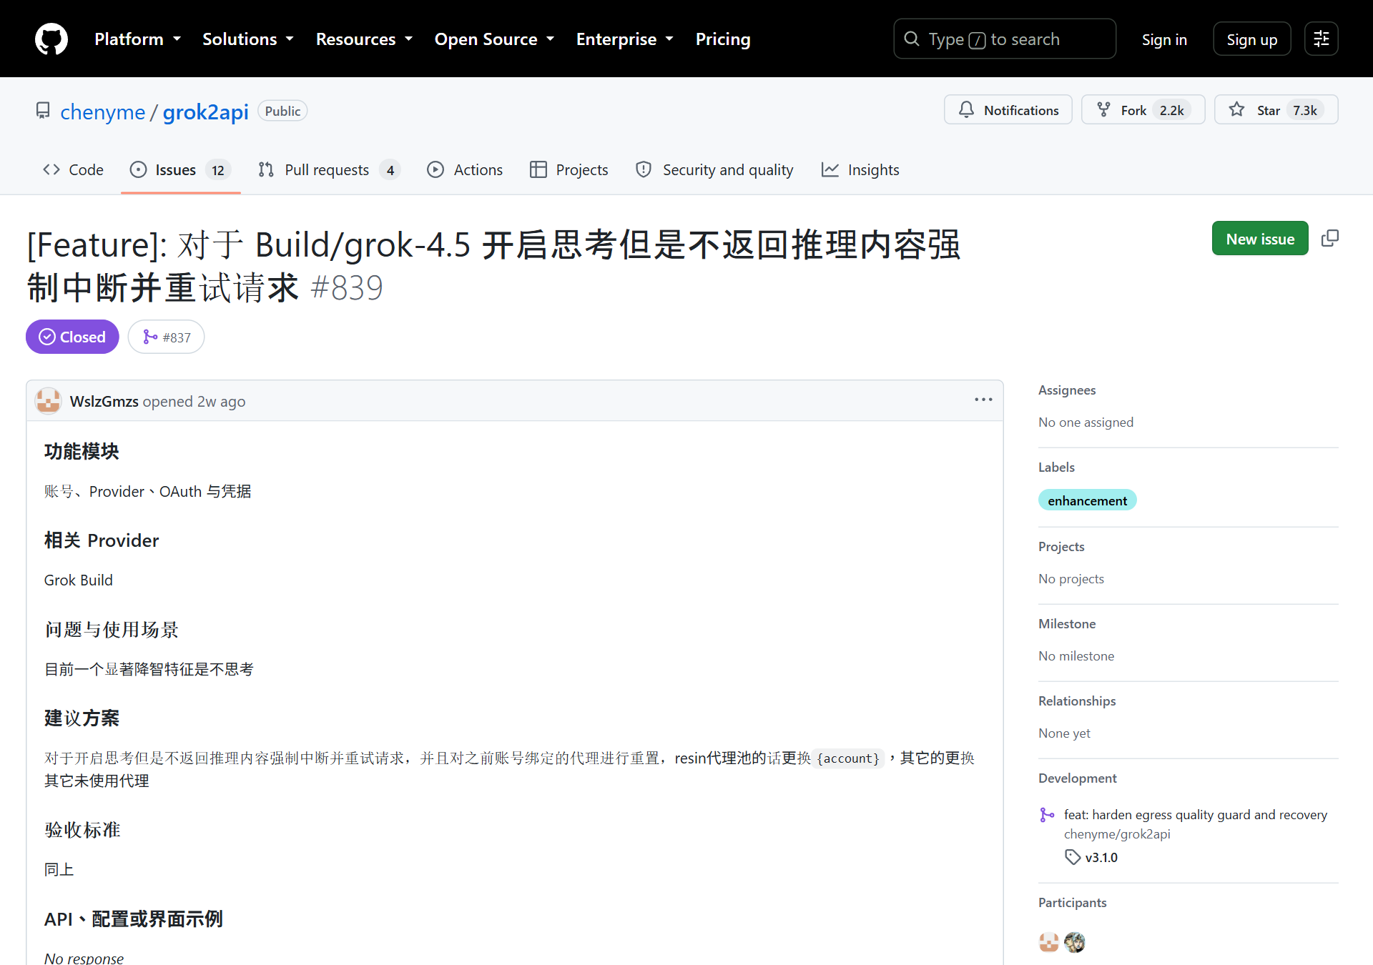Open appearance settings icon in header
1373x965 pixels.
1321,39
